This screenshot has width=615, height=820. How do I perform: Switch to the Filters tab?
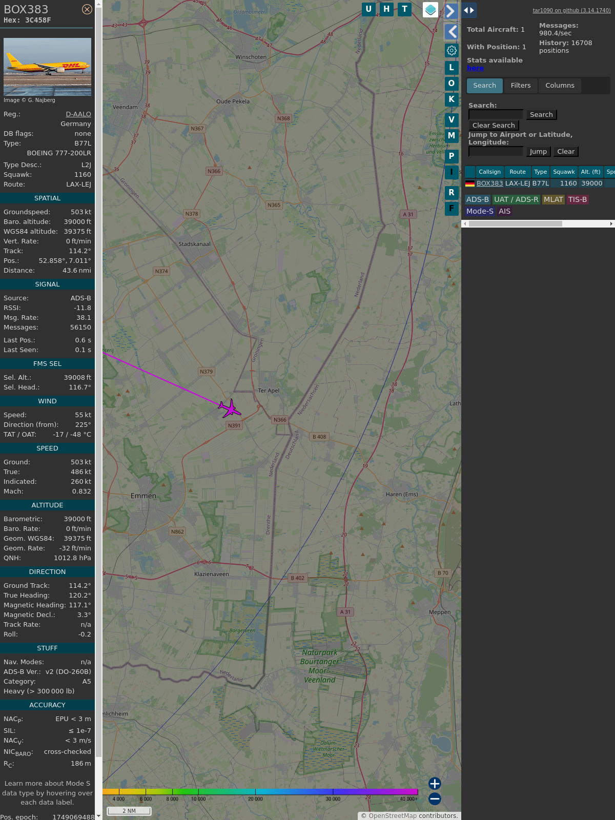click(x=521, y=86)
